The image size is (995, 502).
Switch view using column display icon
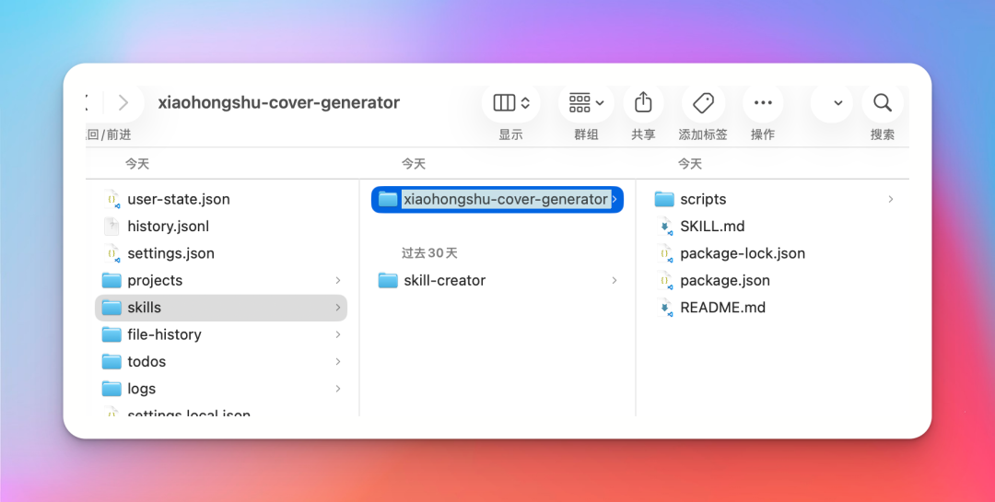(511, 102)
